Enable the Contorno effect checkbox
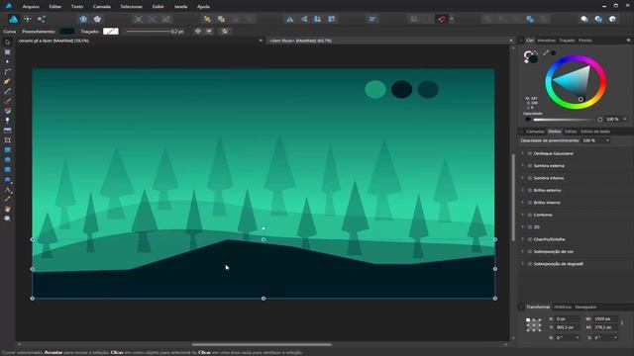 530,215
